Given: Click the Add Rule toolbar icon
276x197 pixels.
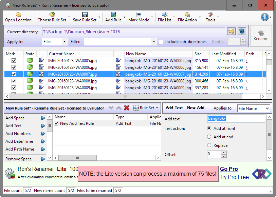Looking at the screenshot, I should click(x=113, y=14).
